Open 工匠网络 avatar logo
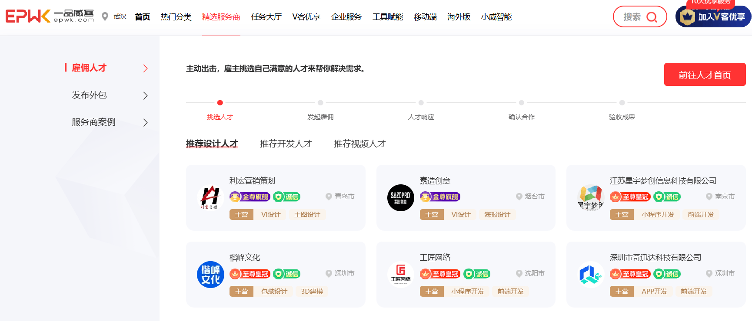 click(401, 274)
